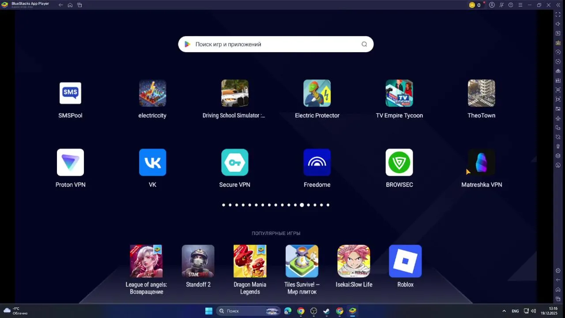Open the recent apps icon in title bar
This screenshot has height=318, width=565.
(x=79, y=5)
